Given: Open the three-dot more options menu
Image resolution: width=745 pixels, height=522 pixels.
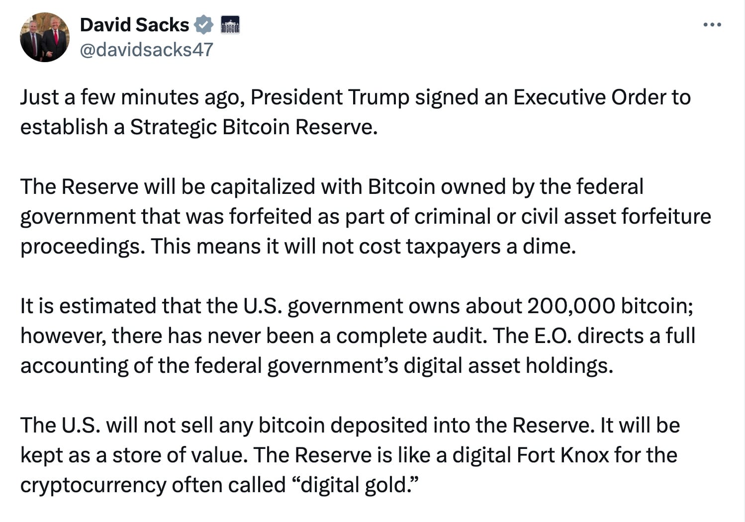Looking at the screenshot, I should [712, 24].
